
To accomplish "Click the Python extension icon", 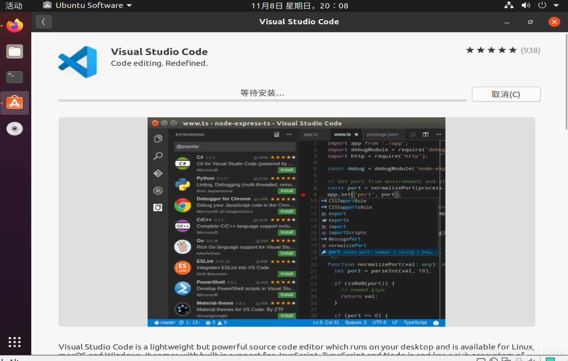I will (182, 185).
